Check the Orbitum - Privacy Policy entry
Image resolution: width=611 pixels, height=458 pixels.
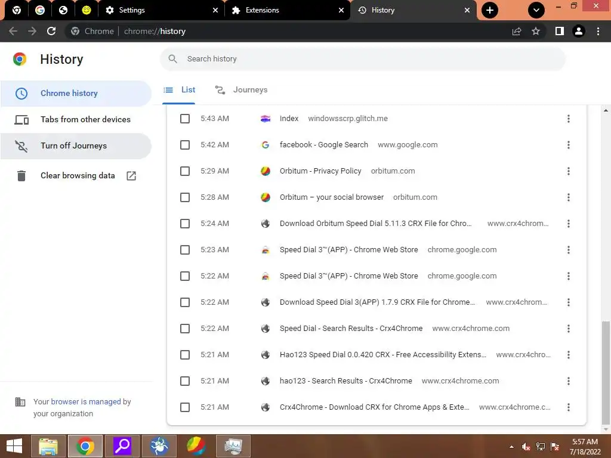pyautogui.click(x=185, y=171)
